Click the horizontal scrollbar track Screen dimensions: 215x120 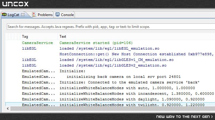113,109
